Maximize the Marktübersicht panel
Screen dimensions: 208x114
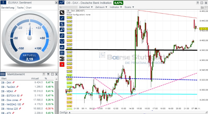click(52, 74)
